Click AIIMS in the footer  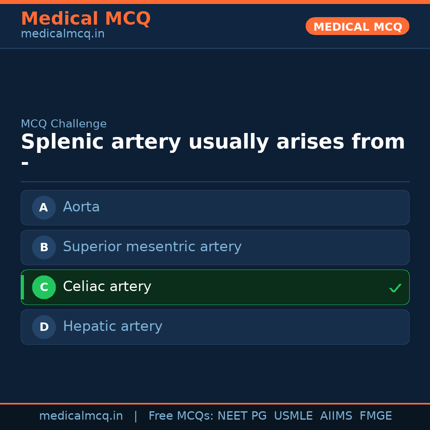tap(336, 416)
